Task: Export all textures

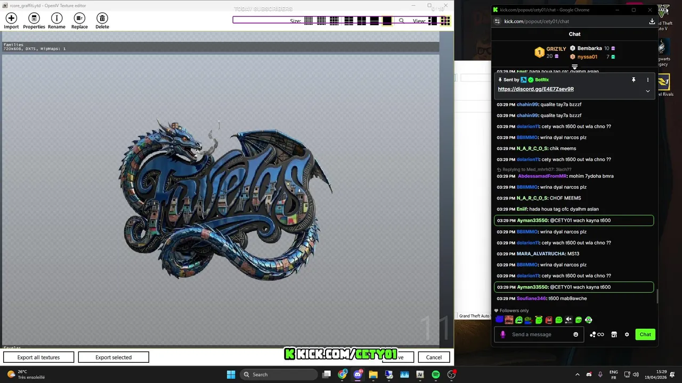Action: coord(38,357)
